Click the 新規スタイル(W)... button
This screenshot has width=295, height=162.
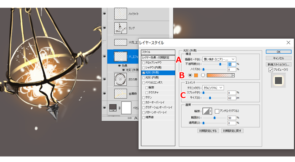point(279,64)
